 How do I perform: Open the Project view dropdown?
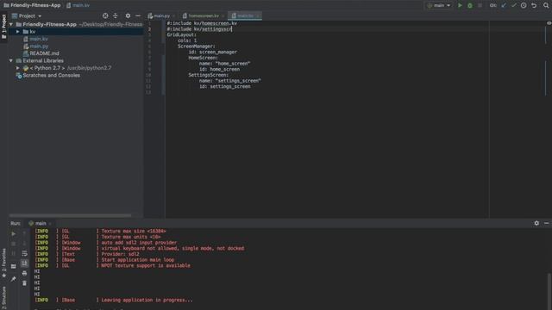click(27, 15)
